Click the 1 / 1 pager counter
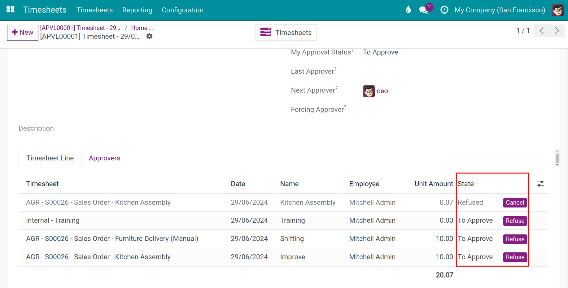This screenshot has width=568, height=288. pyautogui.click(x=523, y=31)
